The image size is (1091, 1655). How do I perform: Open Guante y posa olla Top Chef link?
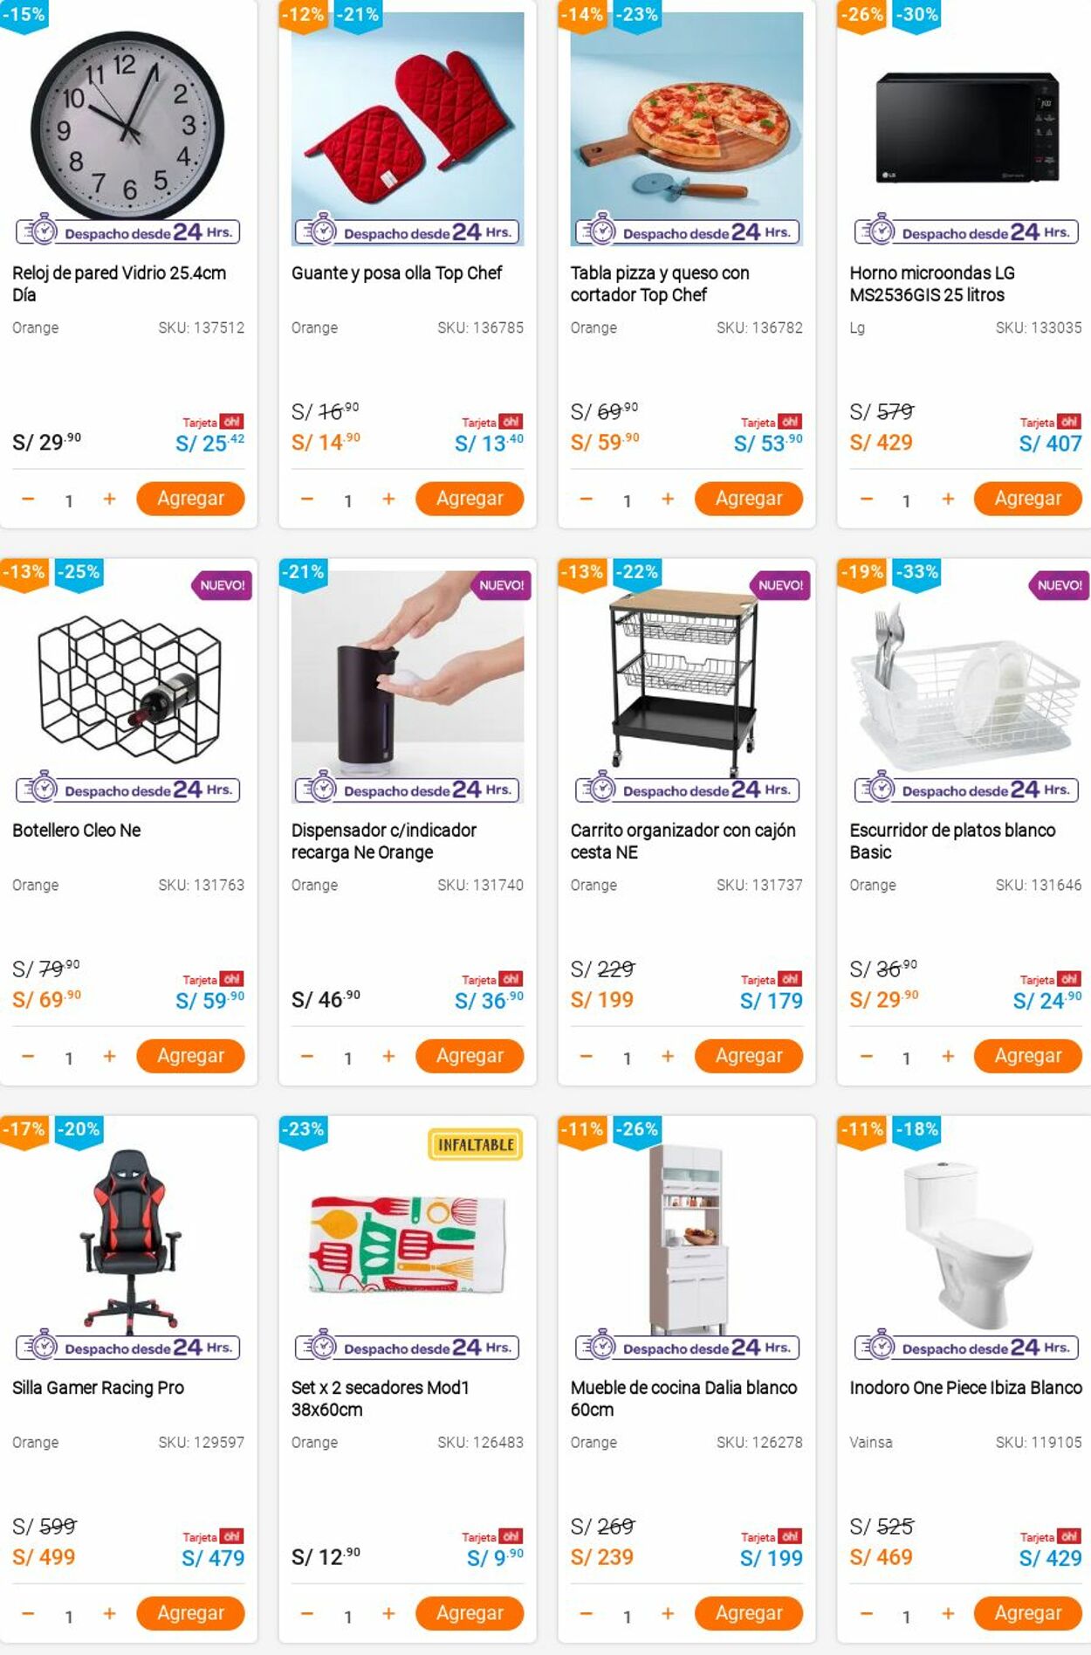point(396,272)
